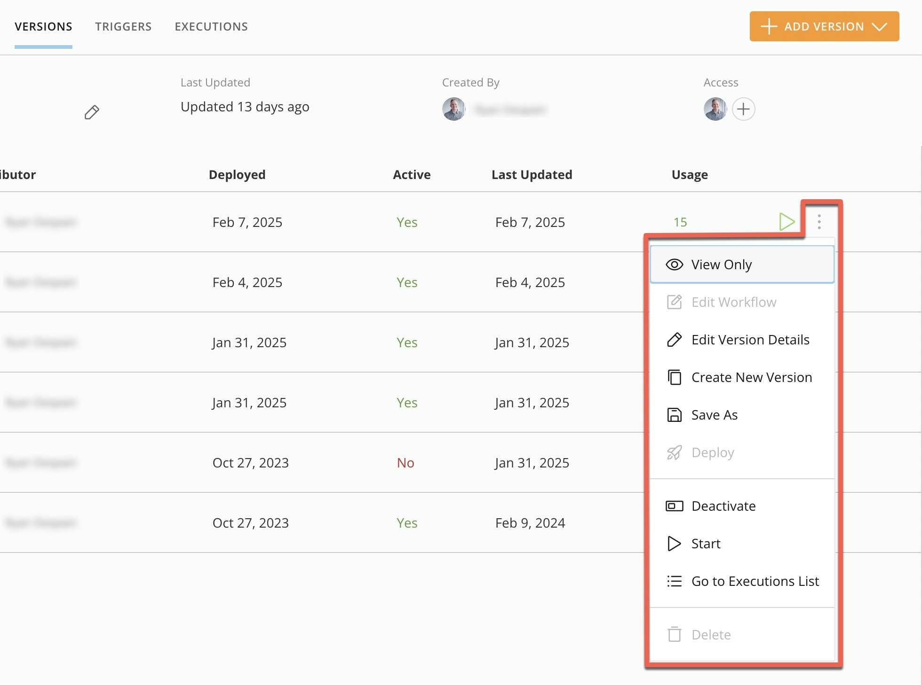This screenshot has width=922, height=685.
Task: Expand the Add Version dropdown chevron
Action: coord(879,27)
